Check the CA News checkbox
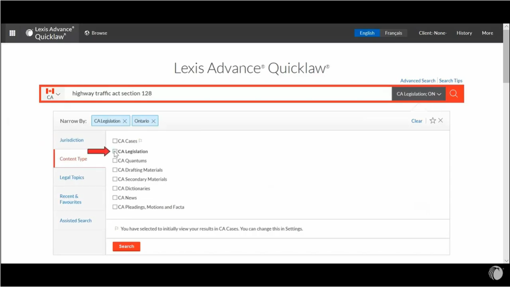This screenshot has height=287, width=510. pyautogui.click(x=115, y=198)
